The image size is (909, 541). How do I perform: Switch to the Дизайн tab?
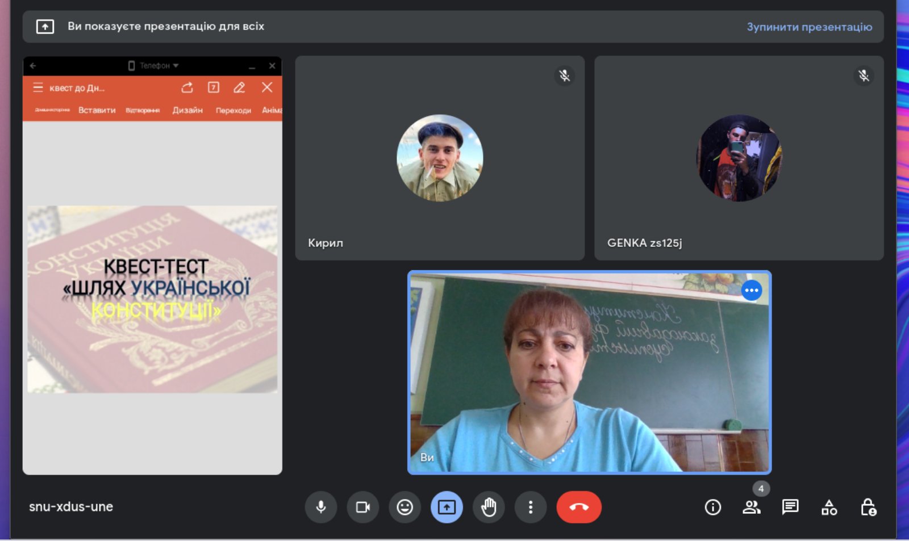(187, 110)
